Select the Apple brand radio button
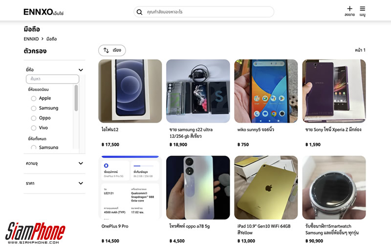This screenshot has height=249, width=391. coord(34,98)
